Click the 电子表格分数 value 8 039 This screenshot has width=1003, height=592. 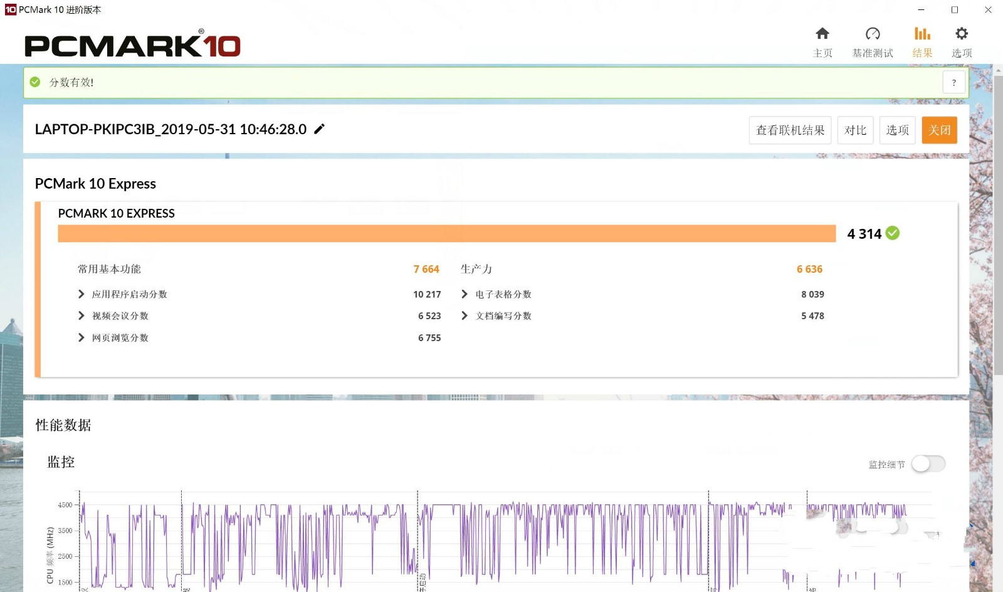point(812,294)
